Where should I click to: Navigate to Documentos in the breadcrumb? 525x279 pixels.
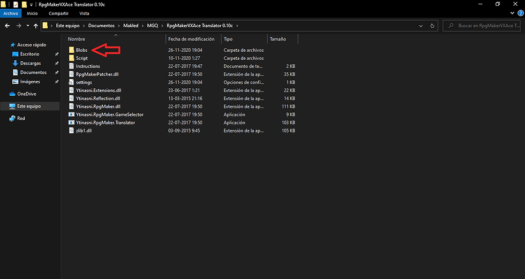tap(101, 26)
